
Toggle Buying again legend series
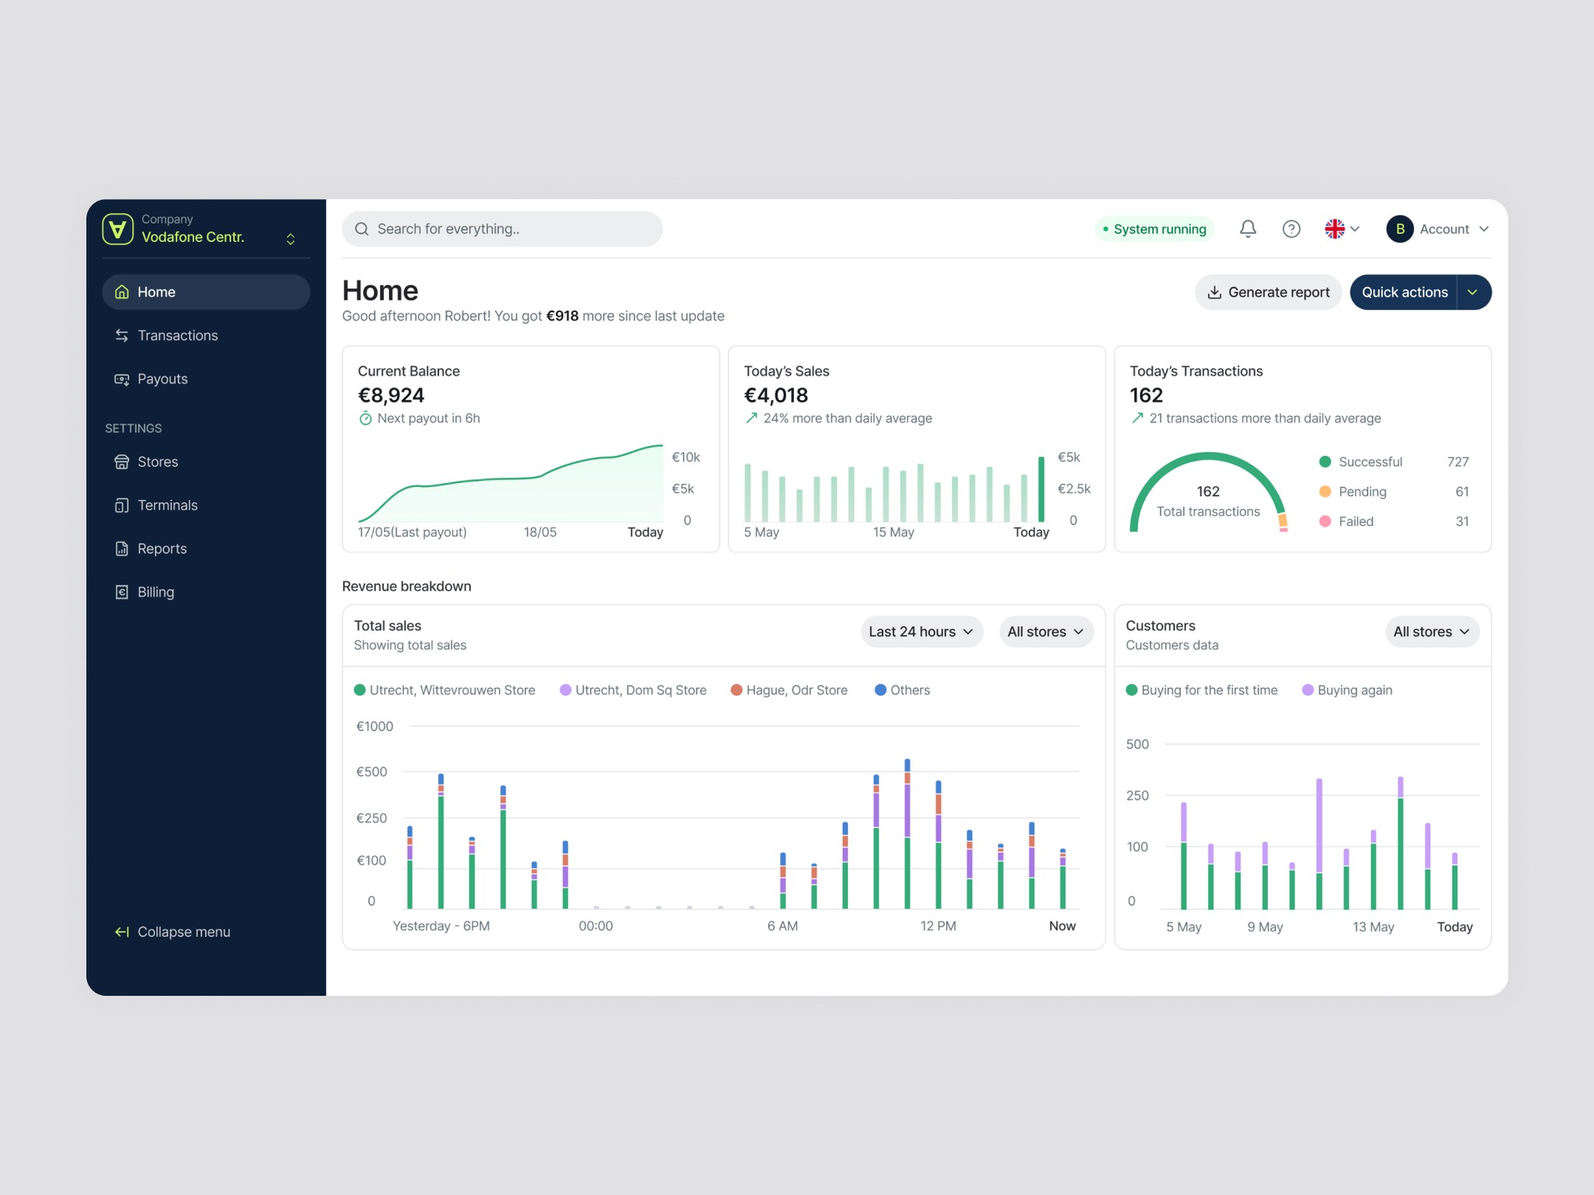[x=1347, y=690]
